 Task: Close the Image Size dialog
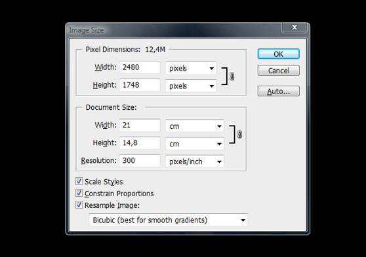(295, 27)
